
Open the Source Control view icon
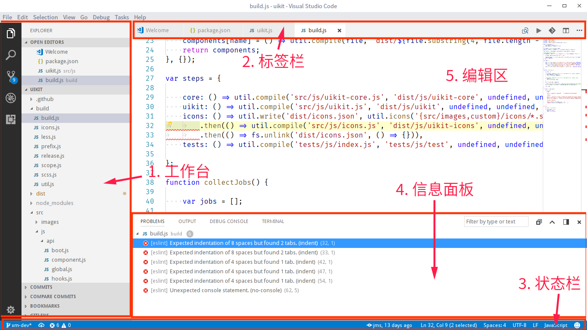pyautogui.click(x=11, y=77)
